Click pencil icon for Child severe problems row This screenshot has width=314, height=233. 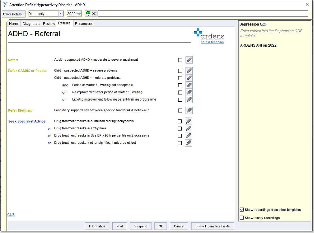point(189,71)
